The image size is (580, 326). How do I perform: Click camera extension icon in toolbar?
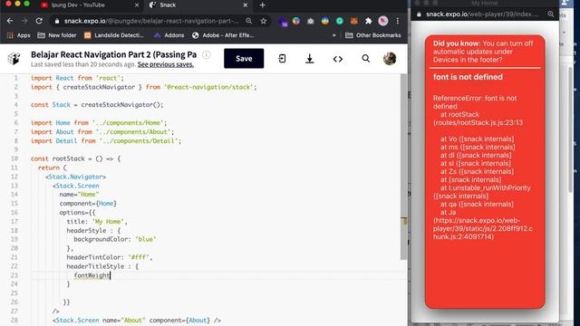point(311,21)
